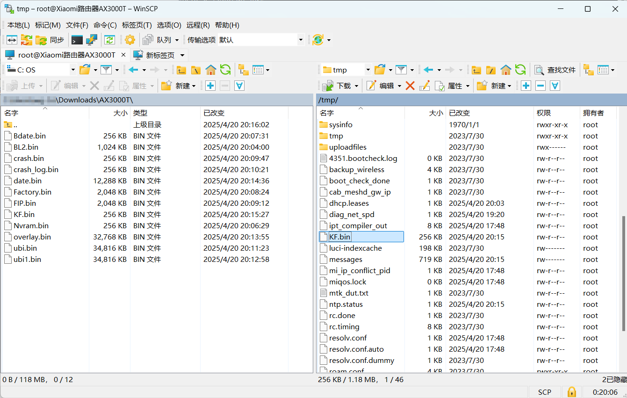Open the 文件(F) menu
Viewport: 627px width, 398px height.
tap(77, 25)
